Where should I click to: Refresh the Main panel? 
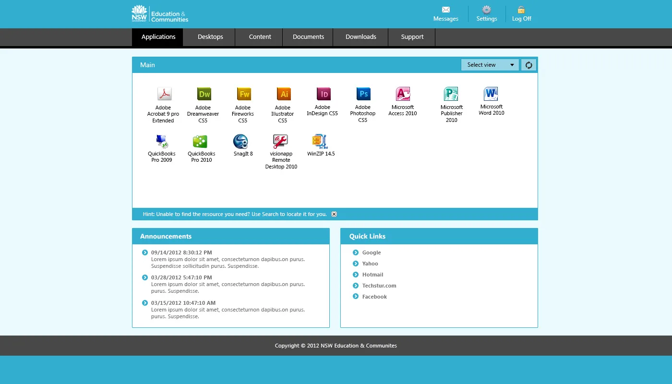point(529,65)
